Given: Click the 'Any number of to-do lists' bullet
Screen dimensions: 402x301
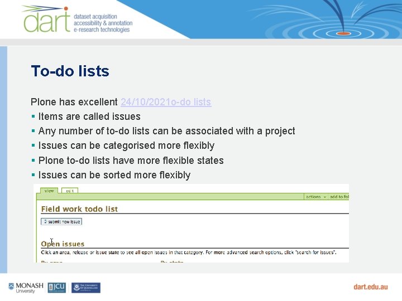Looking at the screenshot, I should click(x=166, y=131).
